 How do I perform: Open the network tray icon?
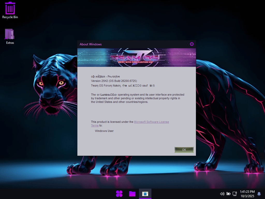click(x=235, y=194)
